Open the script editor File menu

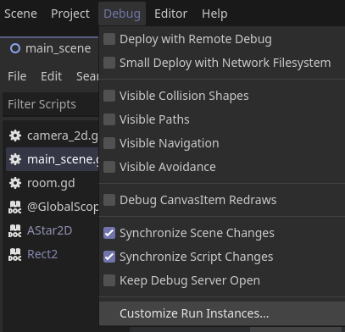pos(17,76)
